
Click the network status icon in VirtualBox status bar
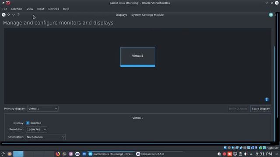[237, 148]
